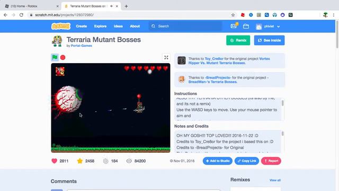Open the Remixes View all link
Image resolution: width=339 pixels, height=191 pixels.
(275, 180)
